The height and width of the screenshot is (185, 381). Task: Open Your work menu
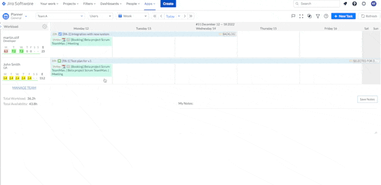[50, 4]
